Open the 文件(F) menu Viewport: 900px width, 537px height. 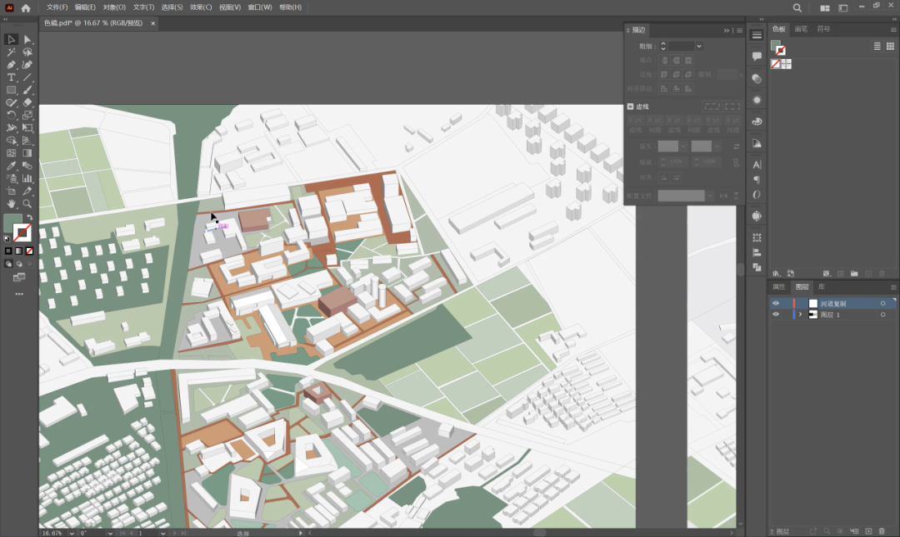pyautogui.click(x=57, y=7)
